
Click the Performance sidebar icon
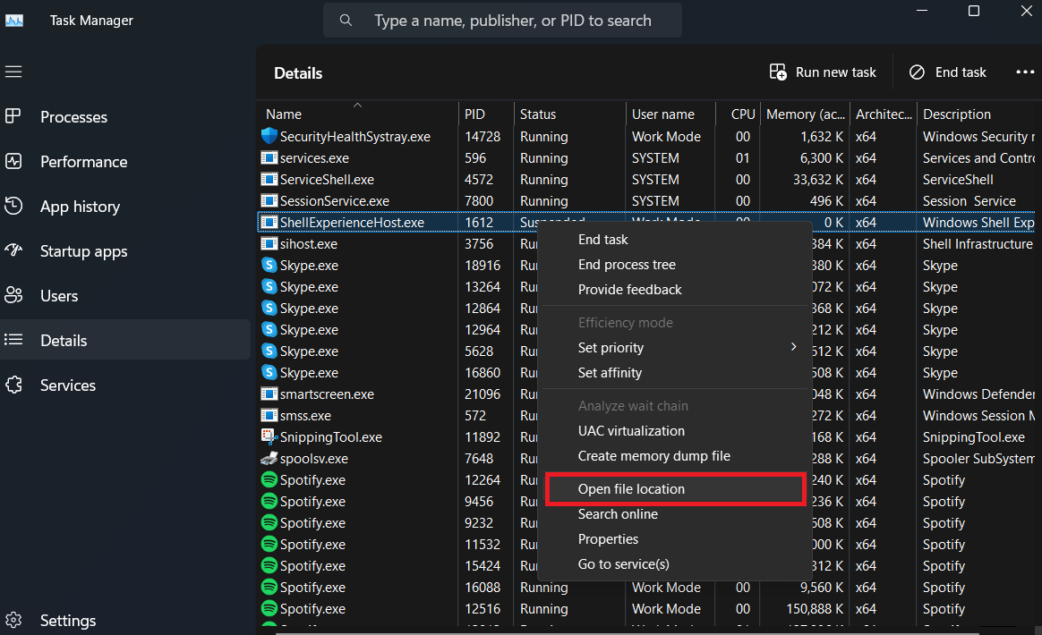[13, 161]
